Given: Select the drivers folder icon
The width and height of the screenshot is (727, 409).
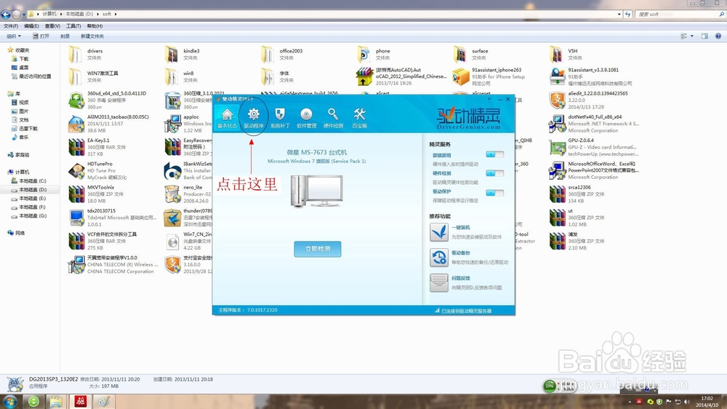Looking at the screenshot, I should 76,55.
